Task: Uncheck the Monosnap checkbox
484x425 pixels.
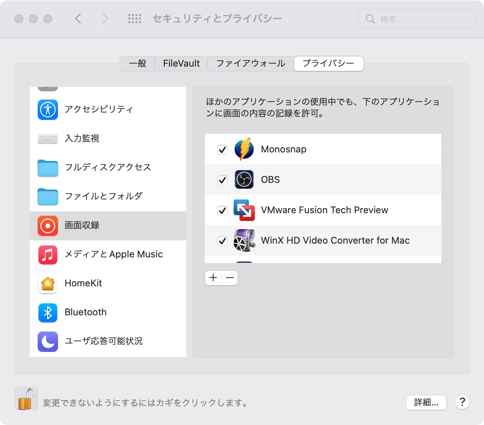Action: point(222,150)
